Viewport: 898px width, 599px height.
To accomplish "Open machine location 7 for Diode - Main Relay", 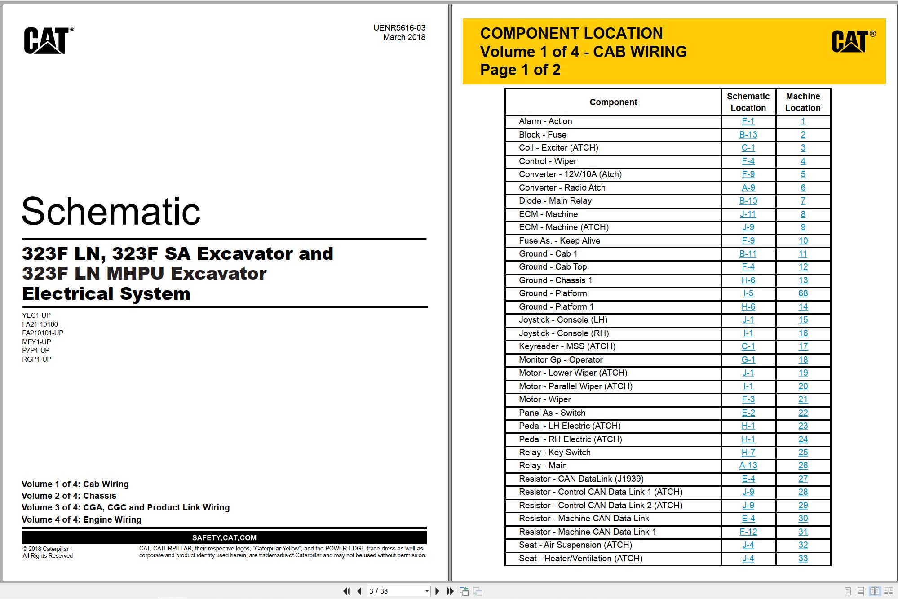I will (803, 201).
